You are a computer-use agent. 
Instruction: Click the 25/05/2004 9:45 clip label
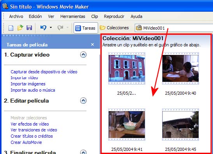[x=181, y=149]
